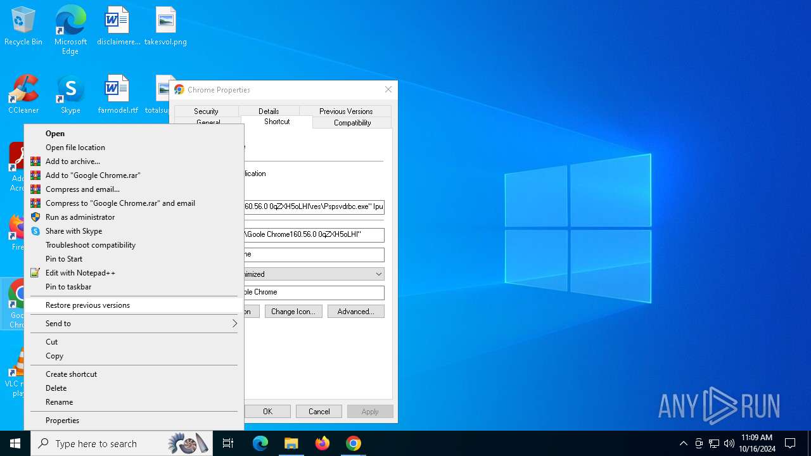Image resolution: width=811 pixels, height=456 pixels.
Task: Click the Target field with Pspsvdrbc.exe
Action: (x=314, y=206)
